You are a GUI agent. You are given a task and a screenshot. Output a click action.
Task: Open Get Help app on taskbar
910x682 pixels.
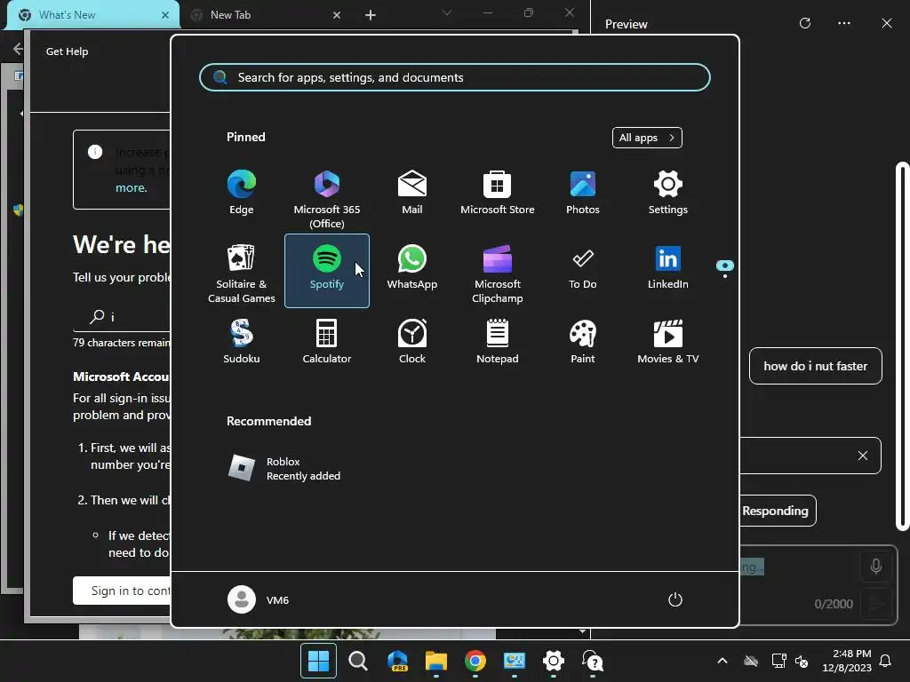pos(593,661)
